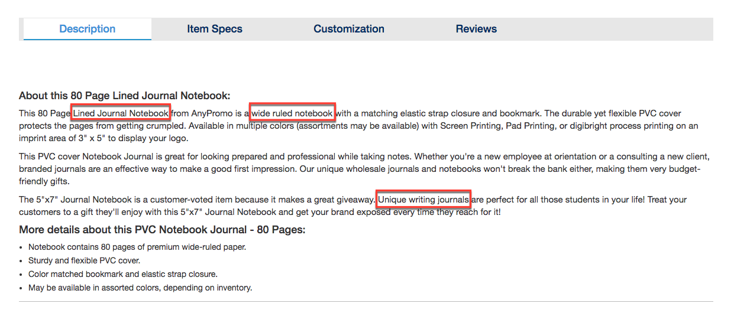Image resolution: width=734 pixels, height=313 pixels.
Task: Click the Color matched bookmark bullet item
Action: 123,274
